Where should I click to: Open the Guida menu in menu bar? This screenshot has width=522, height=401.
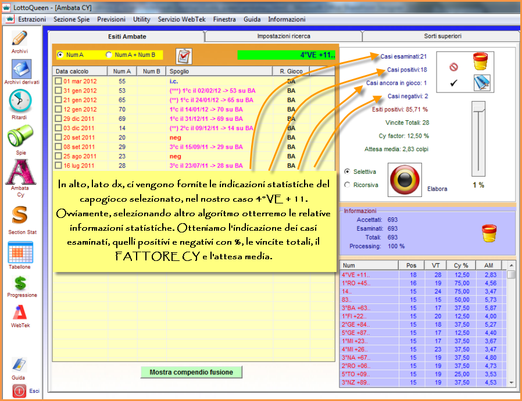(252, 19)
